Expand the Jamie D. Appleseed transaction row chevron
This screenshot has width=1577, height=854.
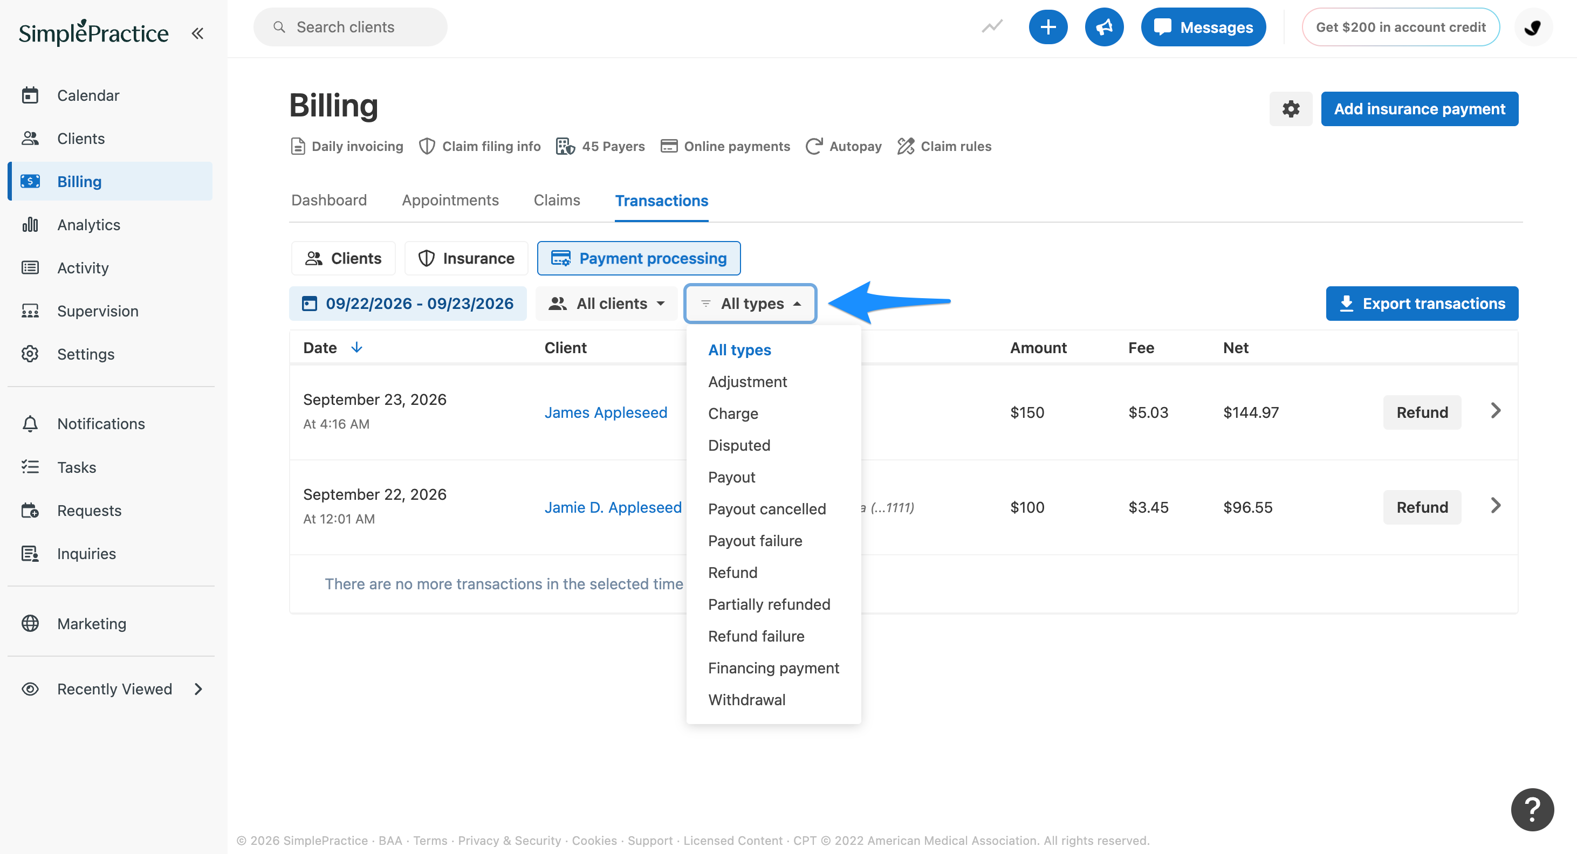tap(1495, 506)
